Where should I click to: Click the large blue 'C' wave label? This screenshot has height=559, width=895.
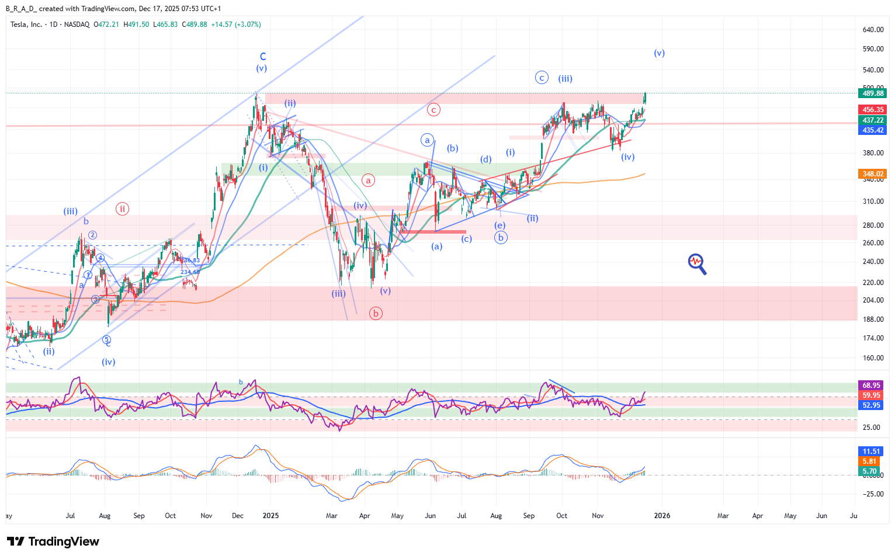point(263,57)
